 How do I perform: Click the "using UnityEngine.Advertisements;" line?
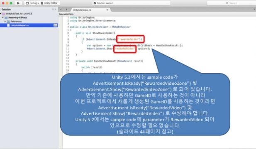pos(93,21)
